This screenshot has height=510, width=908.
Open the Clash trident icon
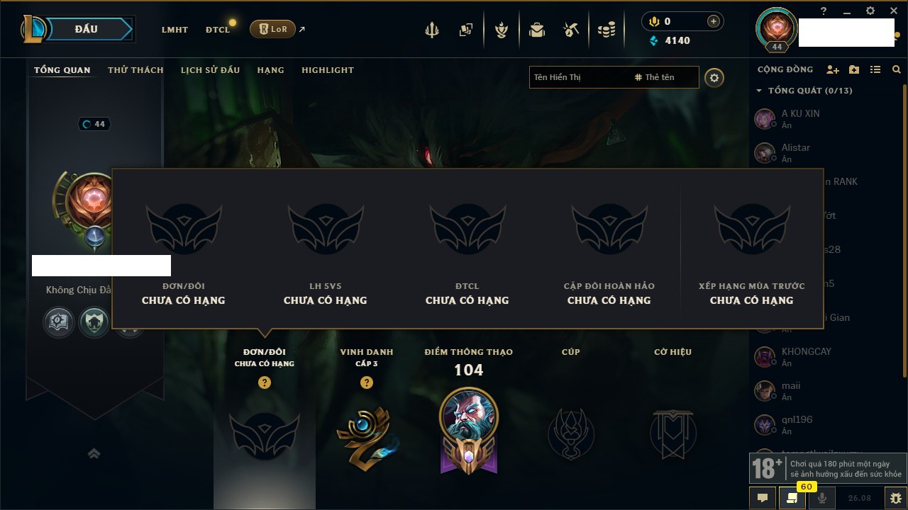431,30
